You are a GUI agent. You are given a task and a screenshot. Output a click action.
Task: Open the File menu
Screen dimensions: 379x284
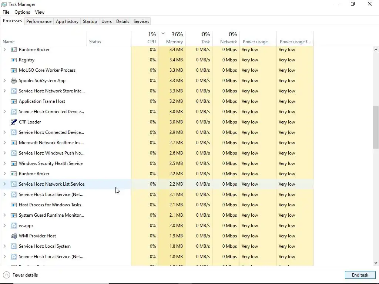pos(6,12)
